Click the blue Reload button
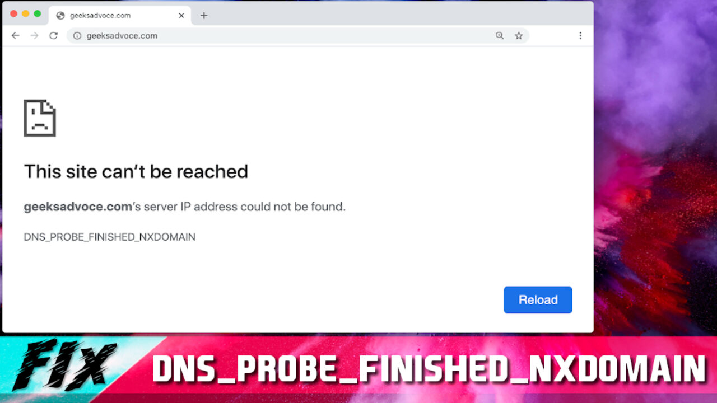The image size is (717, 403). (x=538, y=300)
